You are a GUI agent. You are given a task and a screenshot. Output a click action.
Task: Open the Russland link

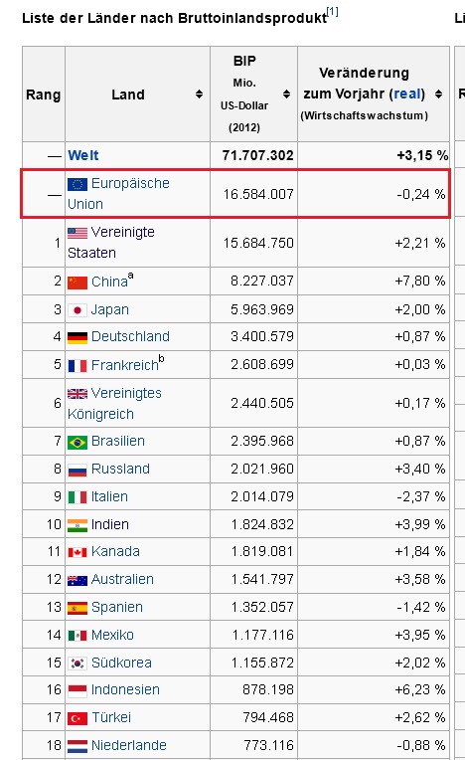120,469
